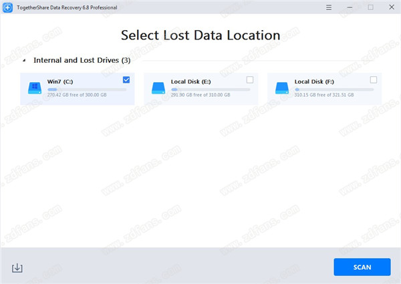Click the TogetherShare app logo icon

click(x=7, y=7)
